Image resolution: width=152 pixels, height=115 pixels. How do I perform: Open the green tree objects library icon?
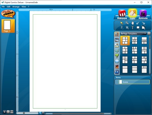pos(117,56)
